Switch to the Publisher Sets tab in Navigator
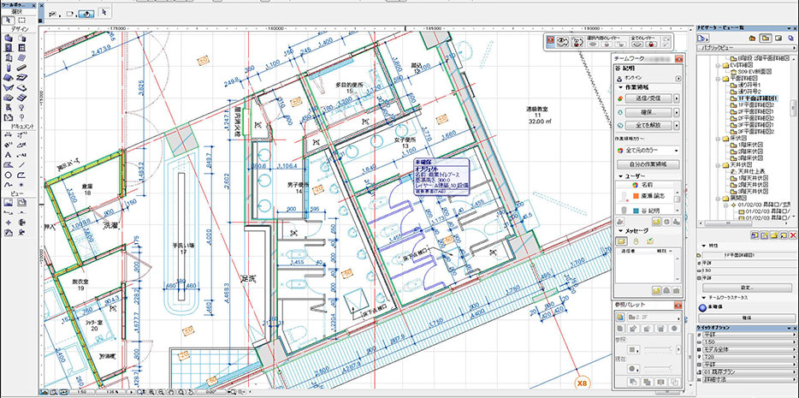Viewport: 799px width, 398px height. coord(790,39)
